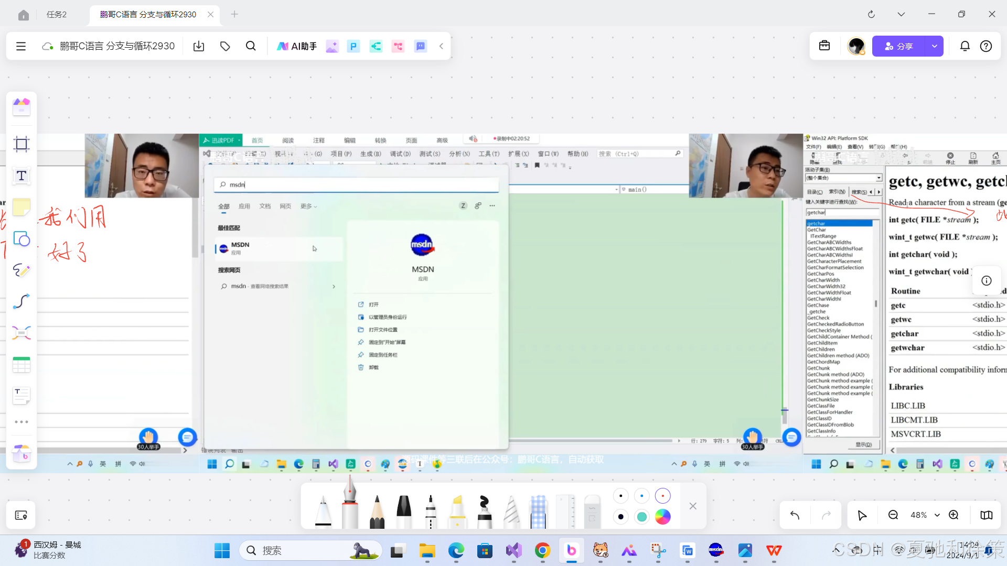Viewport: 1007px width, 566px height.
Task: Open the hamburger main menu
Action: (x=21, y=46)
